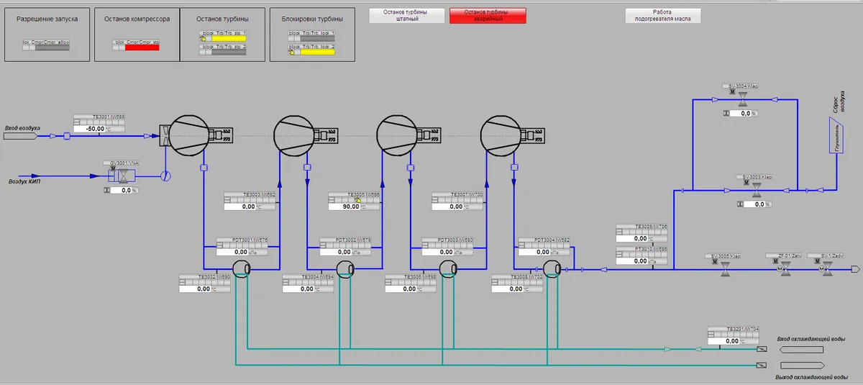Click the grey block_Trb/Trb_stp_2 indicator

(229, 53)
